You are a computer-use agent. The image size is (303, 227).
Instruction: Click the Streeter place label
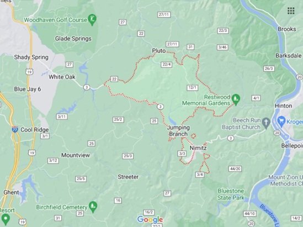click(x=128, y=177)
